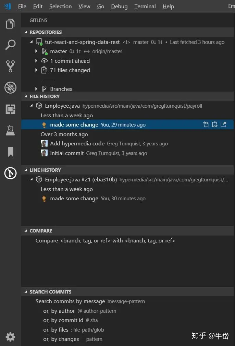
Task: Select the 'Add hypermedia code' commit
Action: [77, 144]
